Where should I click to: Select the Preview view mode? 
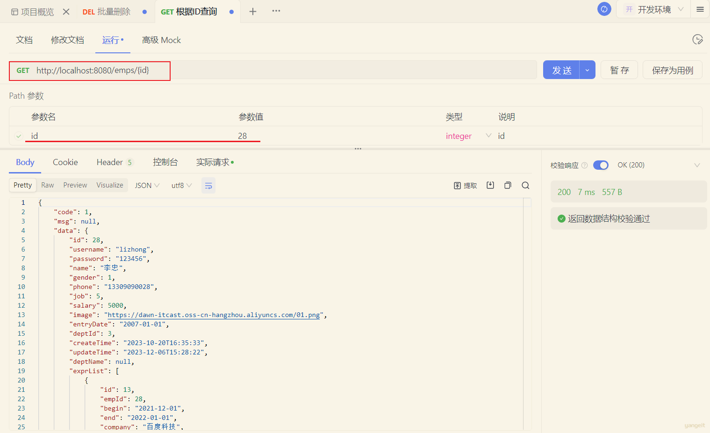point(75,185)
